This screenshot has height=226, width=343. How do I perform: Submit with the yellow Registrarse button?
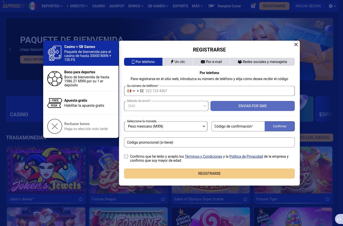point(209,174)
